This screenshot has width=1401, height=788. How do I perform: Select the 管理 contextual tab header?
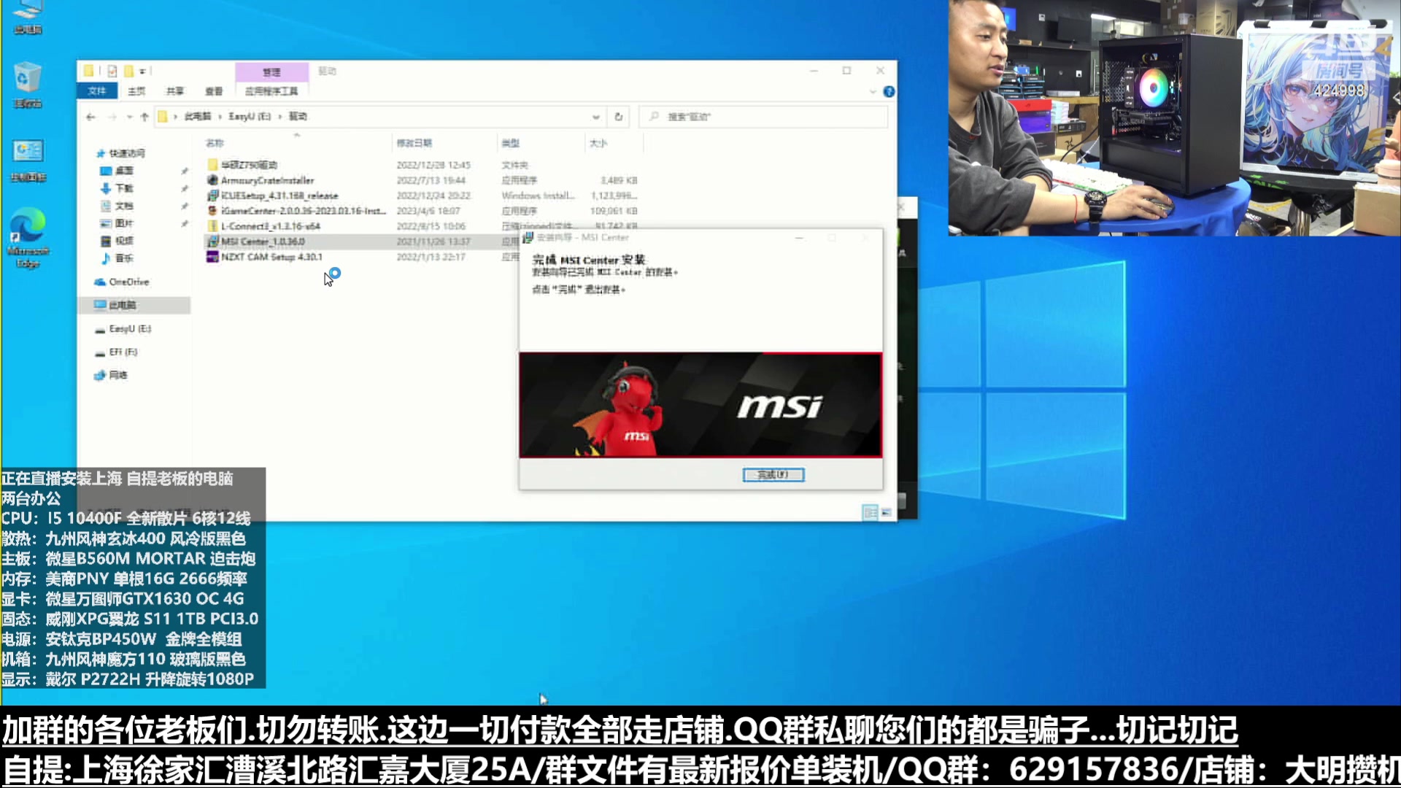coord(271,72)
